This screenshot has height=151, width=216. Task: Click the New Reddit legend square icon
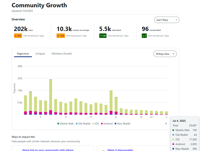[116, 124]
